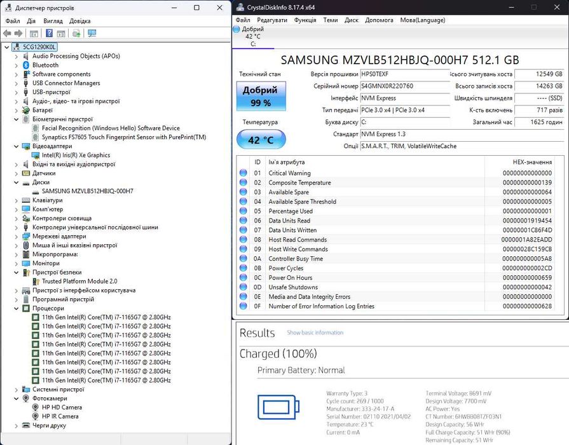Image resolution: width=569 pixels, height=445 pixels.
Task: Click the Samsung disk drive icon in tree
Action: tap(36, 191)
